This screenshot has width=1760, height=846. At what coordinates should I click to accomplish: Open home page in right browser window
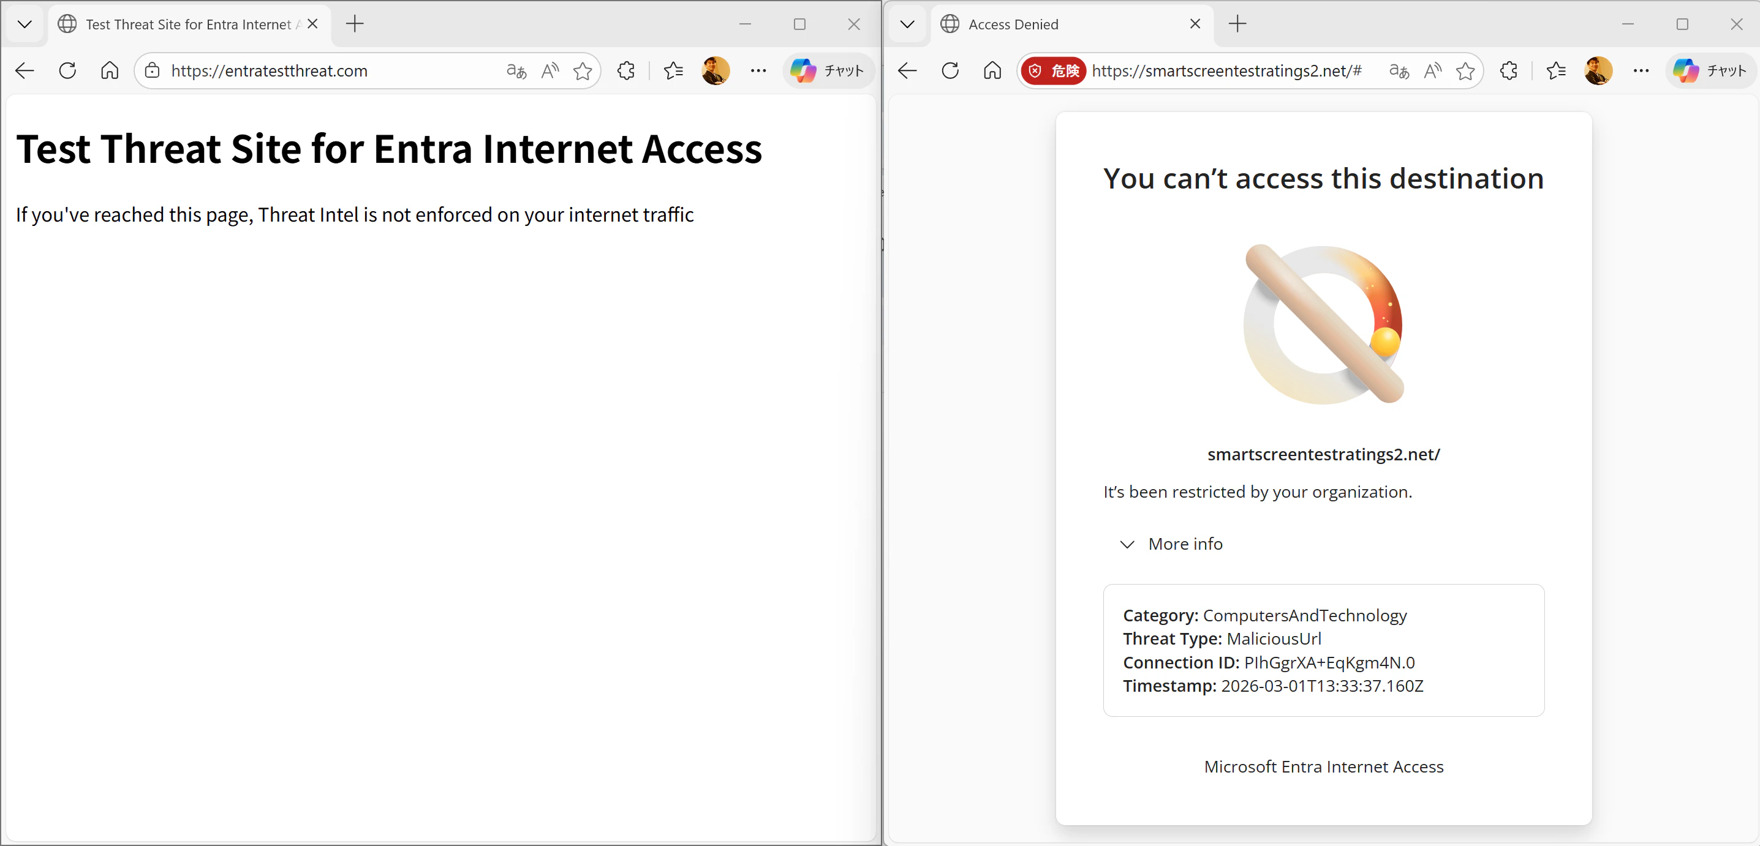(992, 70)
